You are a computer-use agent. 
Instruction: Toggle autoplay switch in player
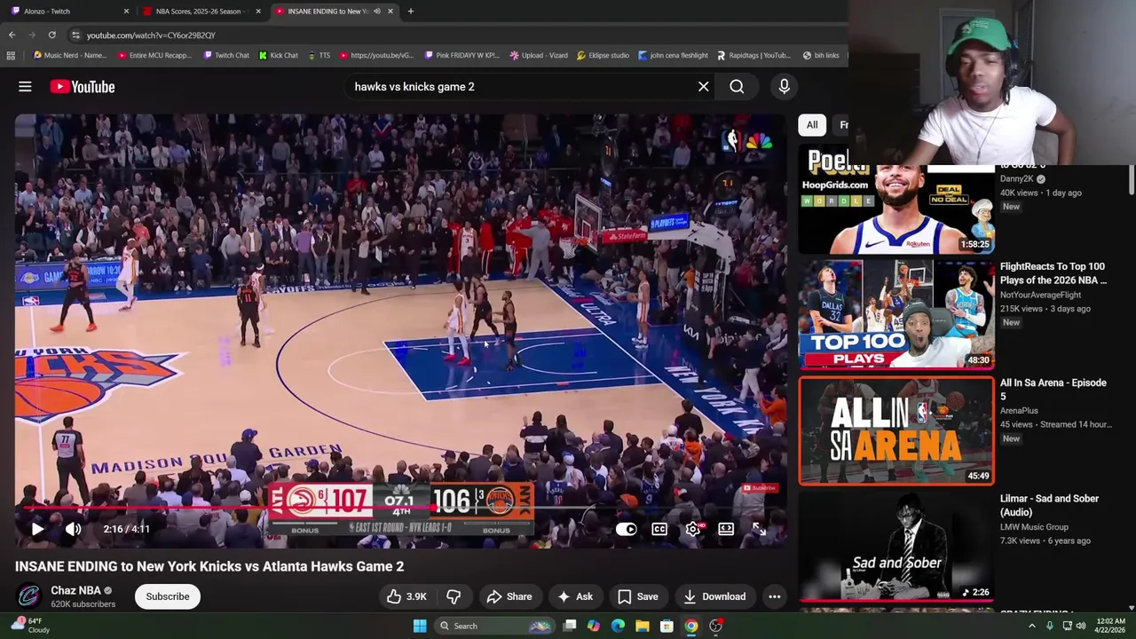tap(626, 529)
